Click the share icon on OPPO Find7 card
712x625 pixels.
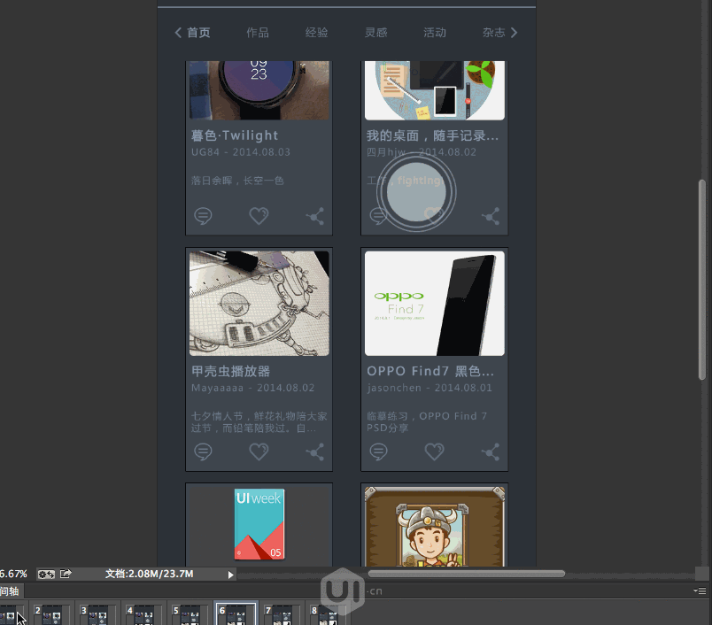click(490, 451)
